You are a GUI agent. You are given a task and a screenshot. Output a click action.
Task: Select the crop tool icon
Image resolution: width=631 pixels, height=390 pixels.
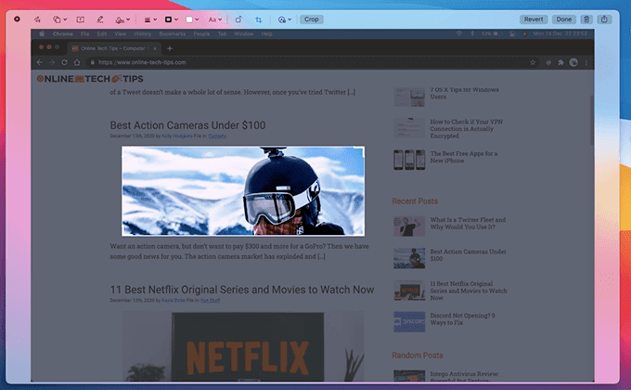click(258, 19)
